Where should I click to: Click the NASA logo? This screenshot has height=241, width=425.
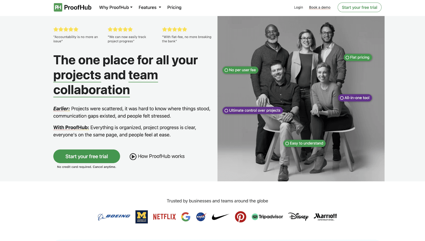click(x=201, y=217)
